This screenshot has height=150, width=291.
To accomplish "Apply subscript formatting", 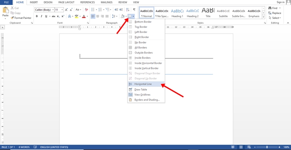I will 58,16.
